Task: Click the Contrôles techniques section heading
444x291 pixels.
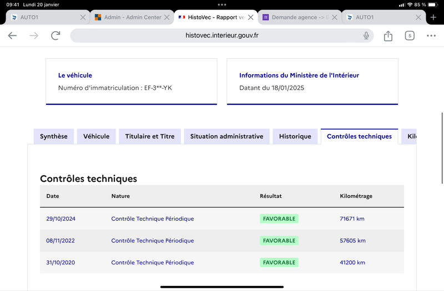Action: [x=88, y=178]
